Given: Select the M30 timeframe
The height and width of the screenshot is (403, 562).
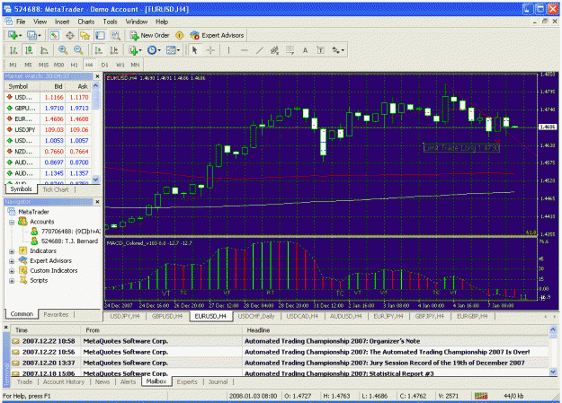Looking at the screenshot, I should pos(58,65).
